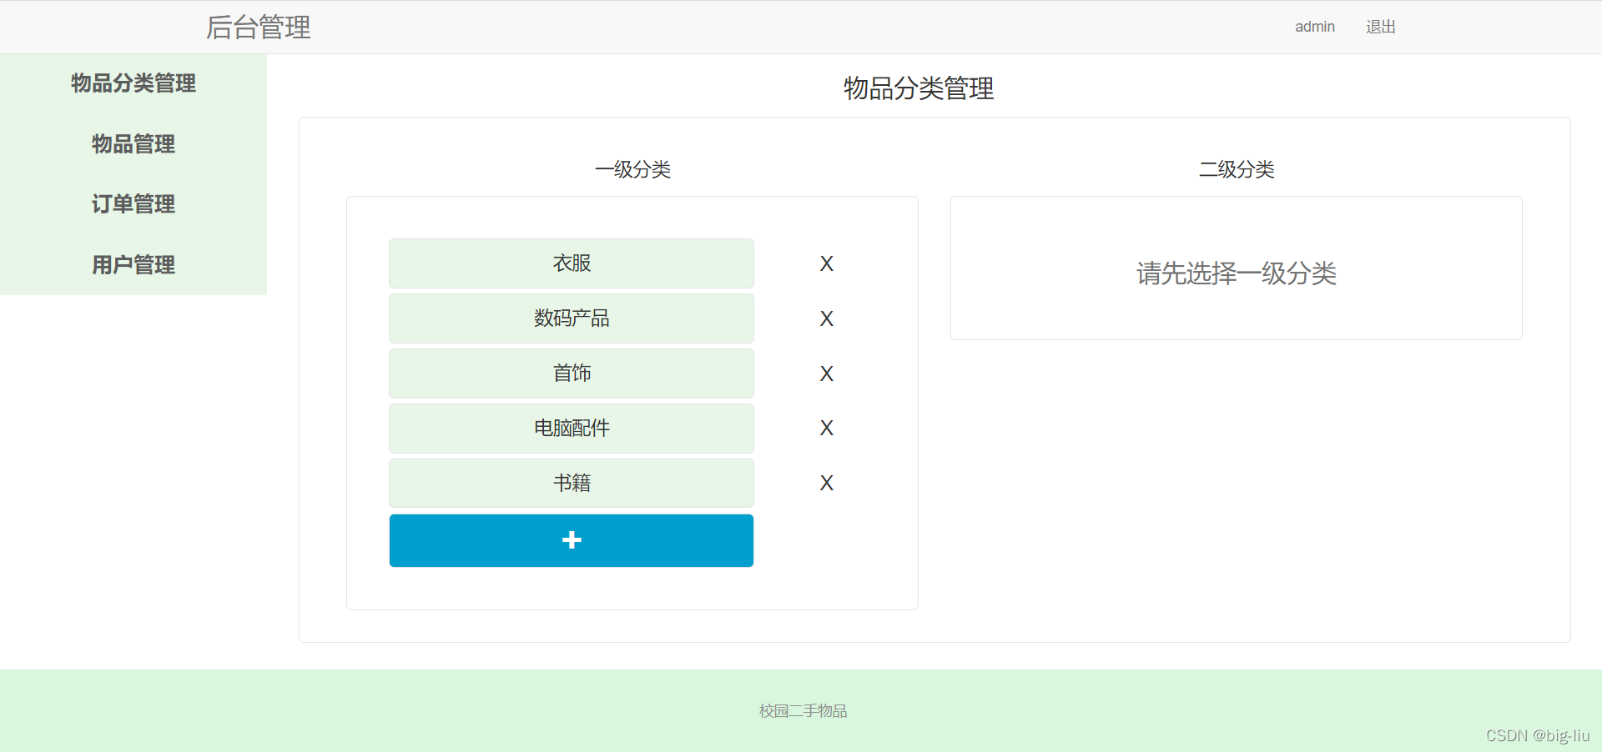The height and width of the screenshot is (752, 1602).
Task: Delete the 书籍 category with its X
Action: pyautogui.click(x=826, y=483)
